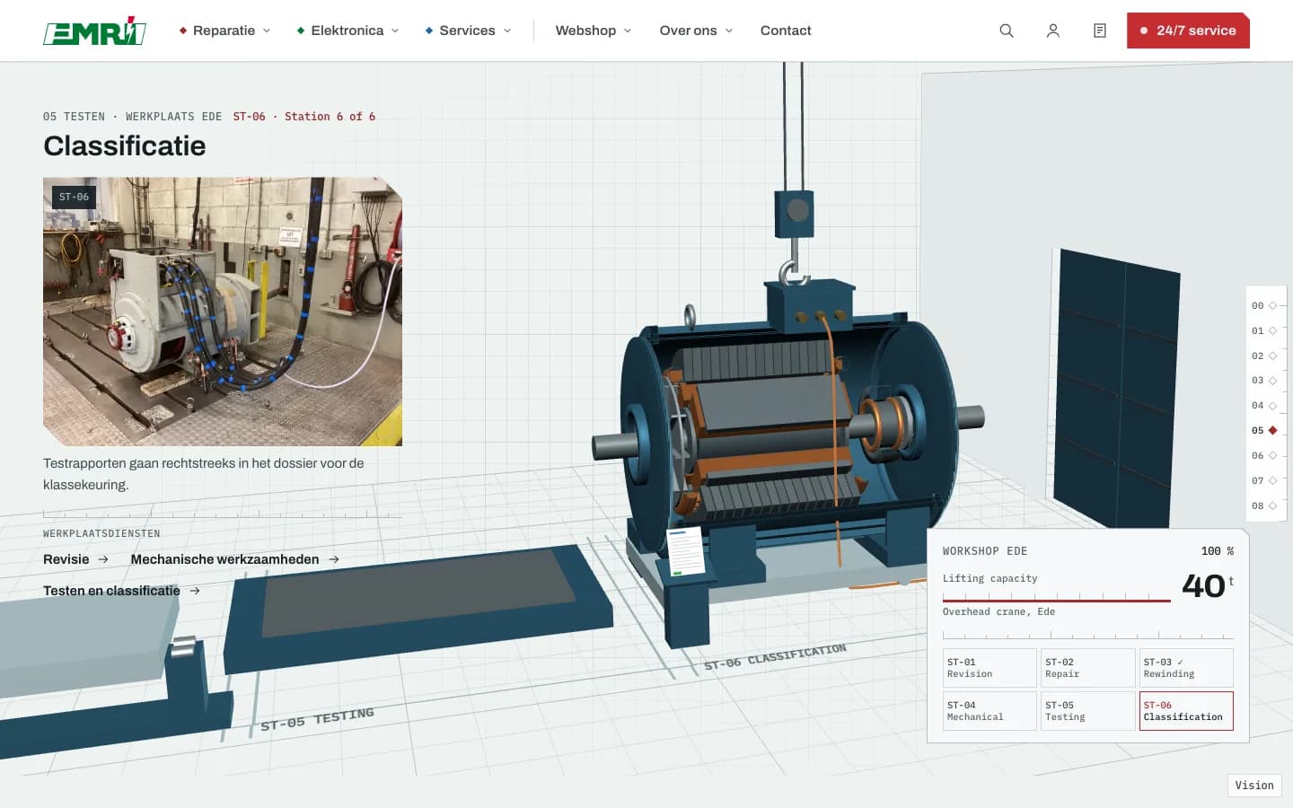Select the ST-04 Mechanical station

tap(990, 711)
